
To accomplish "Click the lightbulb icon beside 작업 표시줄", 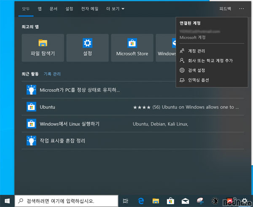I will (x=31, y=141).
